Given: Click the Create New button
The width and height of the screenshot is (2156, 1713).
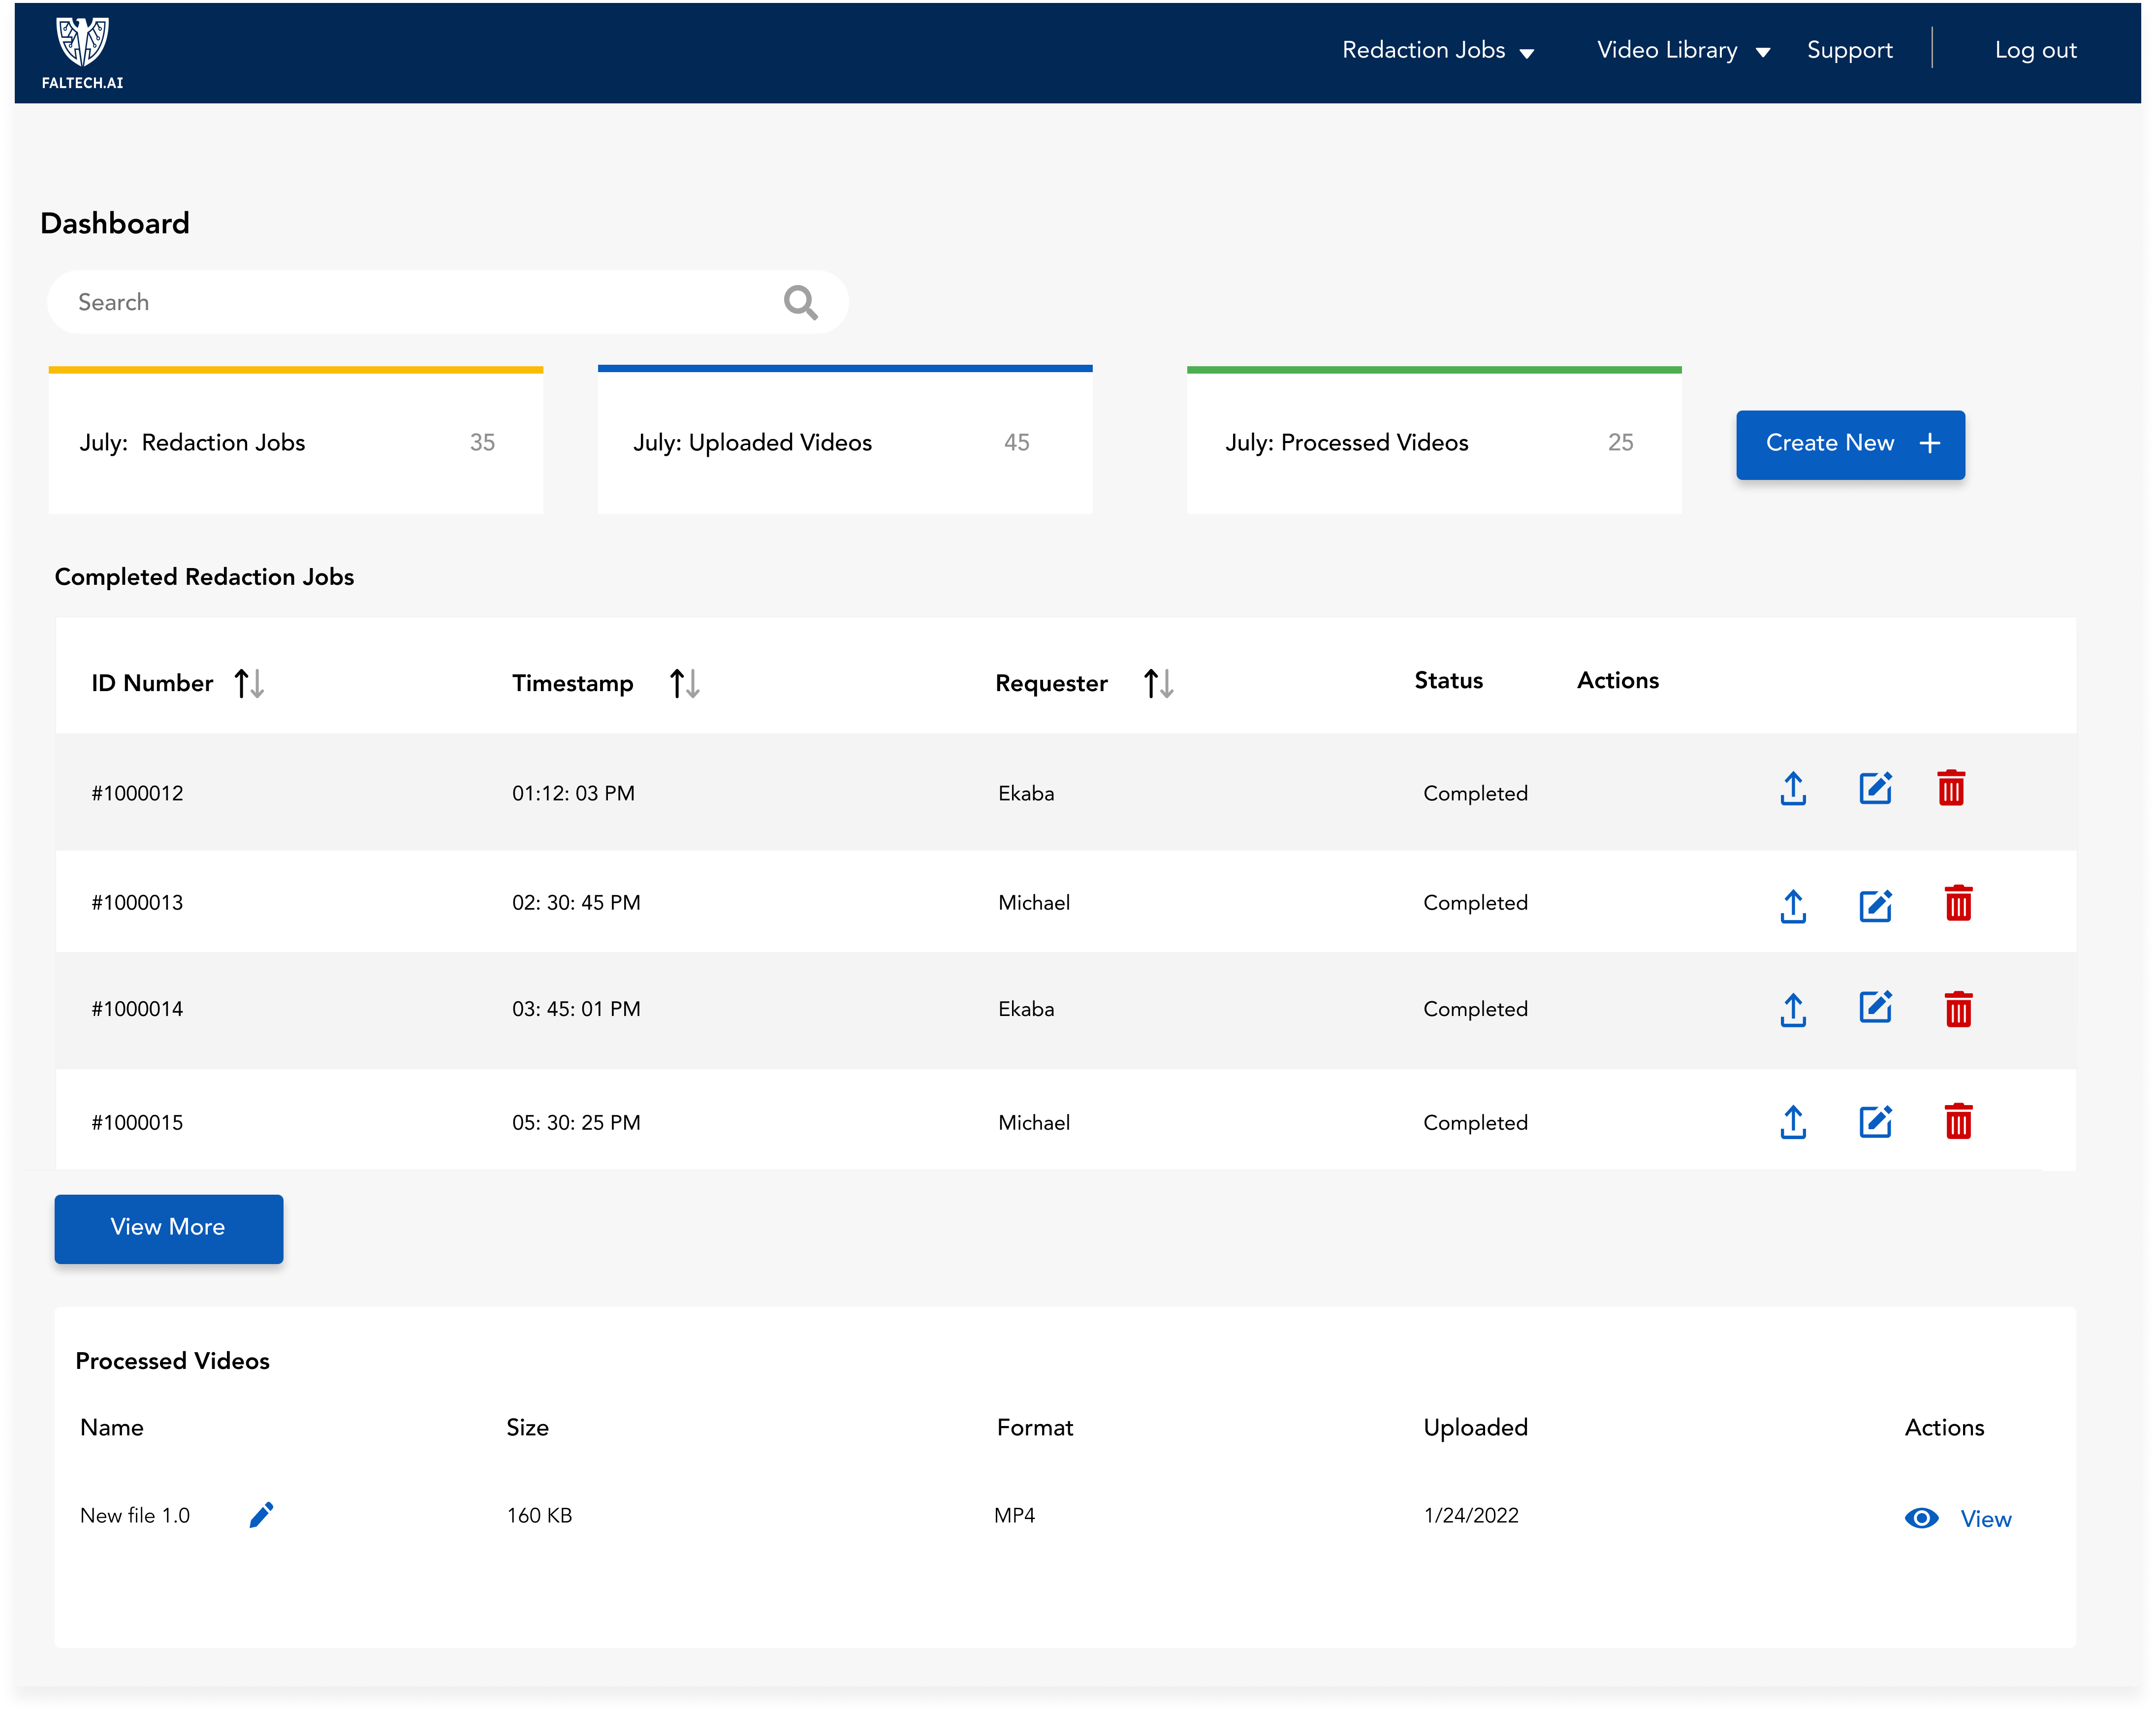Looking at the screenshot, I should [1850, 444].
